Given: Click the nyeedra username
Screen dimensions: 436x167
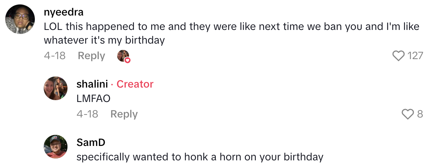Looking at the screenshot, I should (x=63, y=12).
